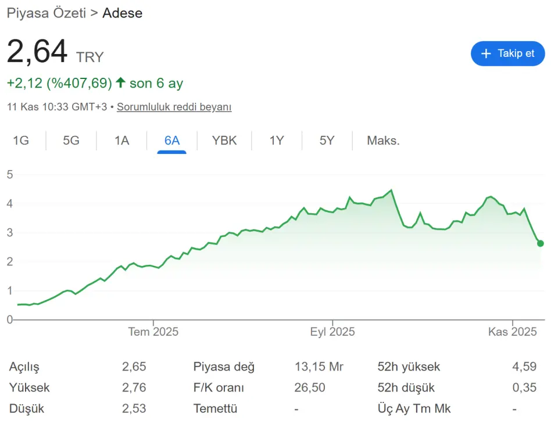Click the Tem 2025 axis marker

pyautogui.click(x=153, y=332)
